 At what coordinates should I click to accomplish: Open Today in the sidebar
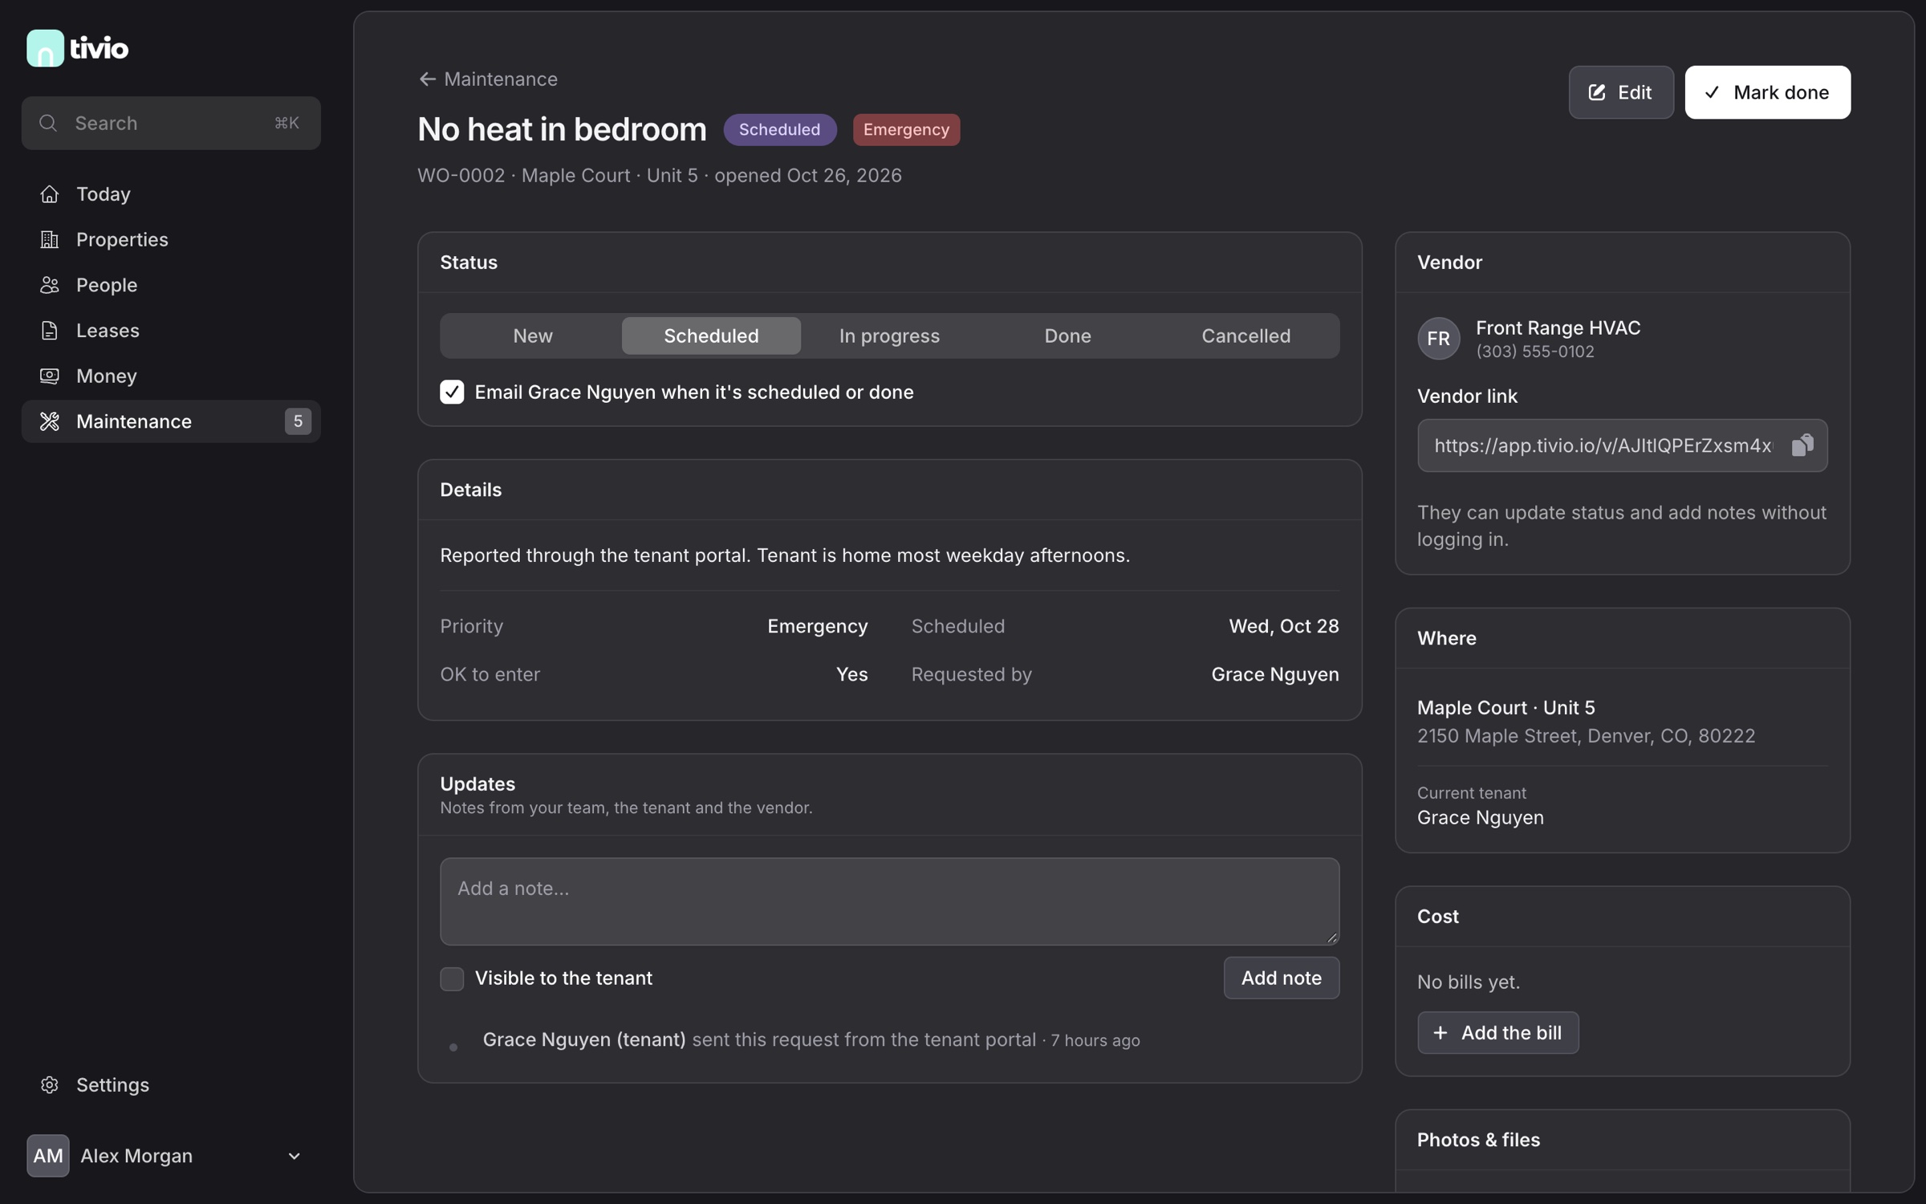pyautogui.click(x=171, y=194)
